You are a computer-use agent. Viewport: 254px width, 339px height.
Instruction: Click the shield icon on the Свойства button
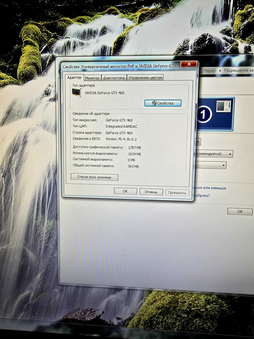coord(154,103)
